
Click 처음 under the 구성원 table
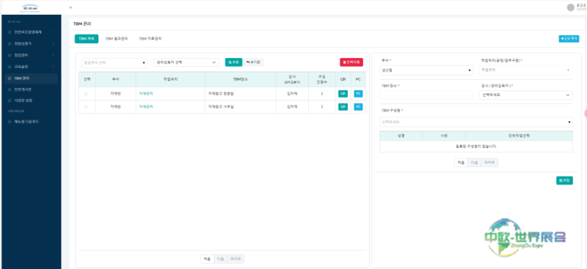point(461,163)
